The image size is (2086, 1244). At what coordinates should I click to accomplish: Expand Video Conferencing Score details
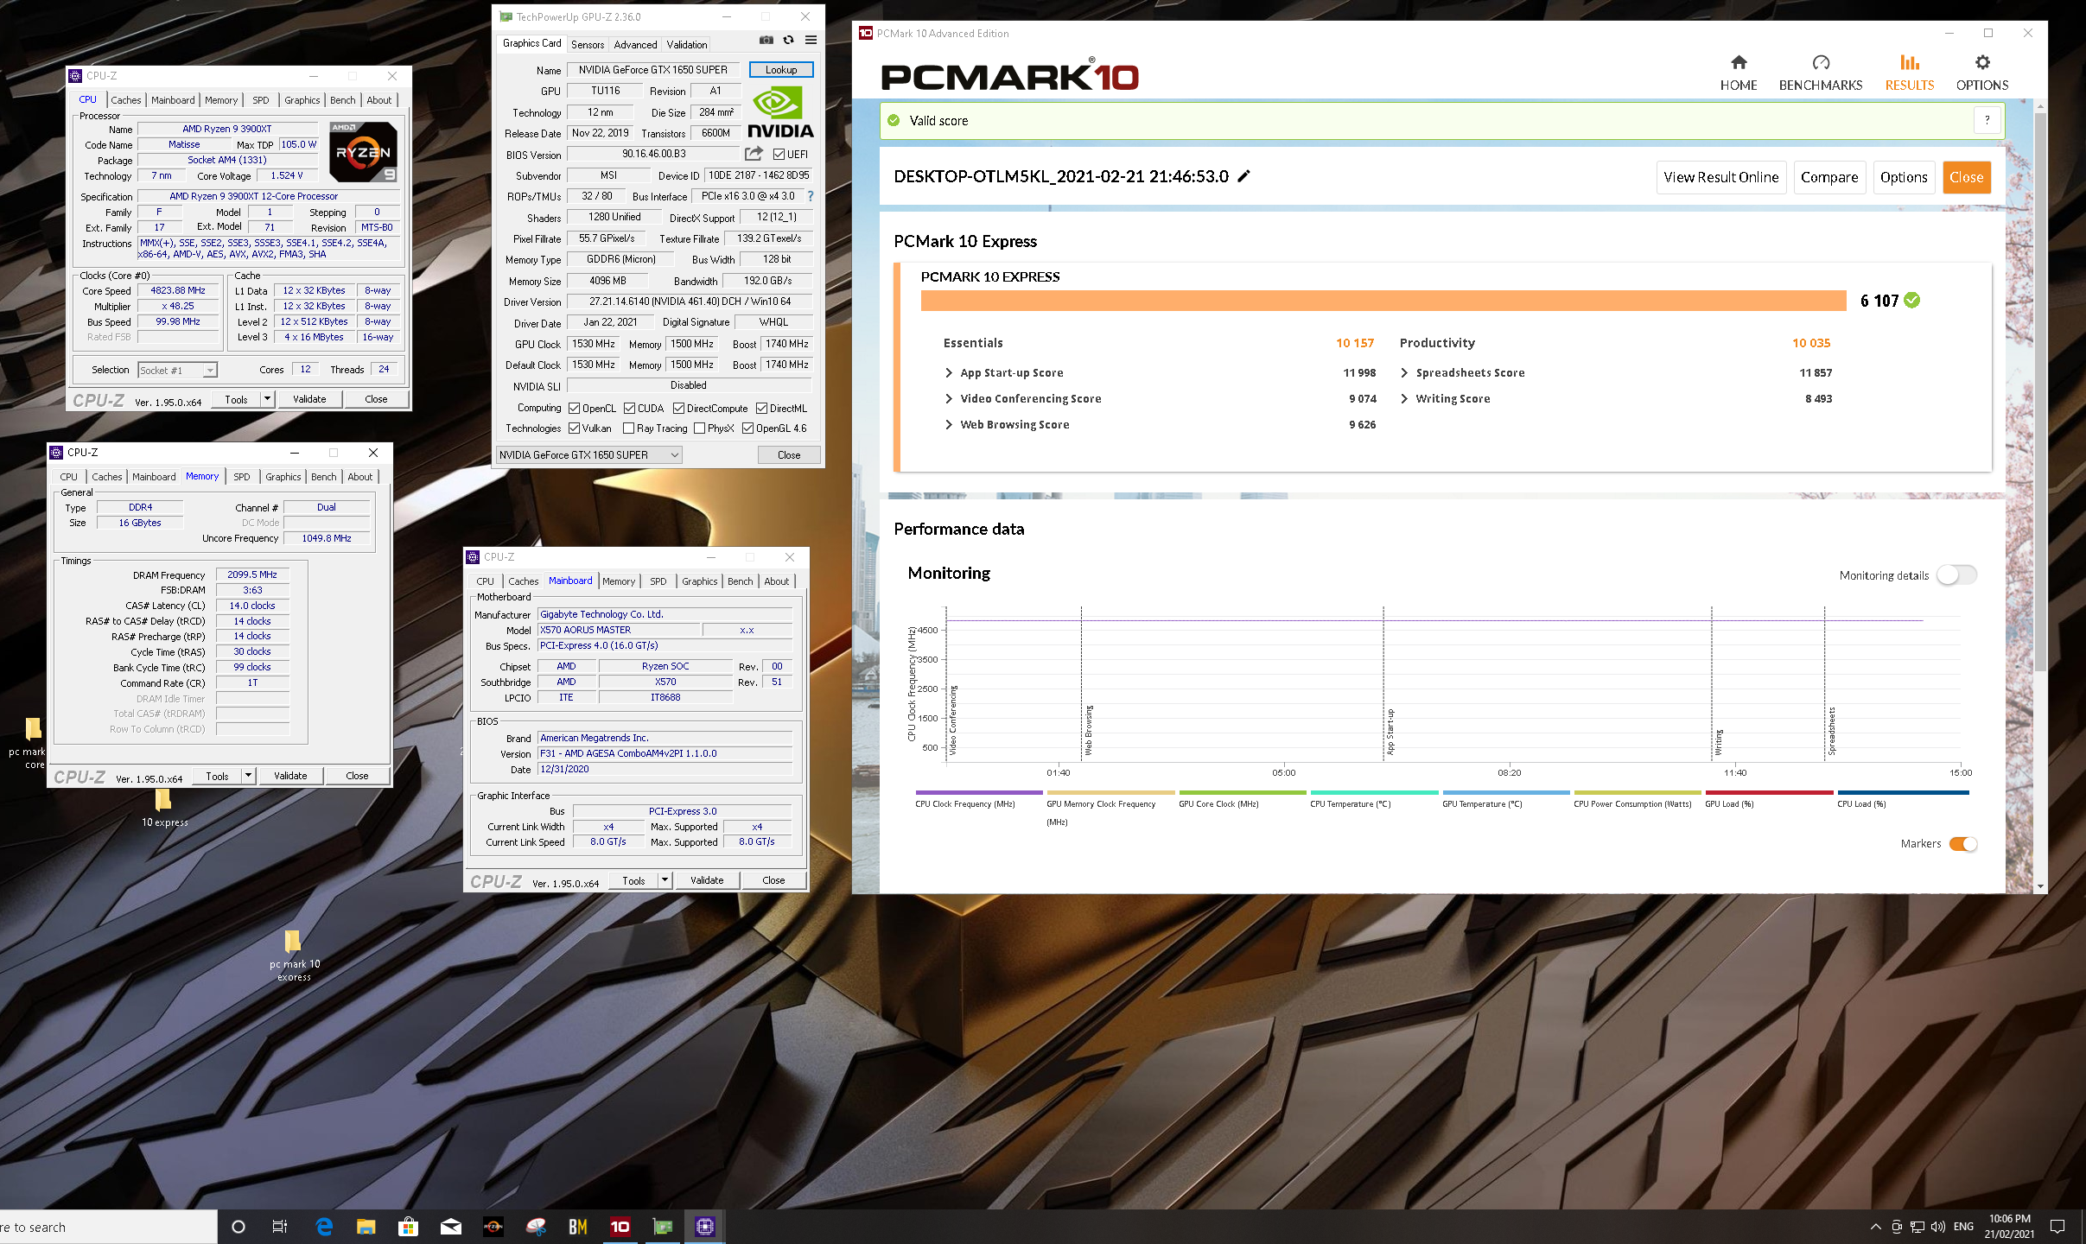(949, 398)
